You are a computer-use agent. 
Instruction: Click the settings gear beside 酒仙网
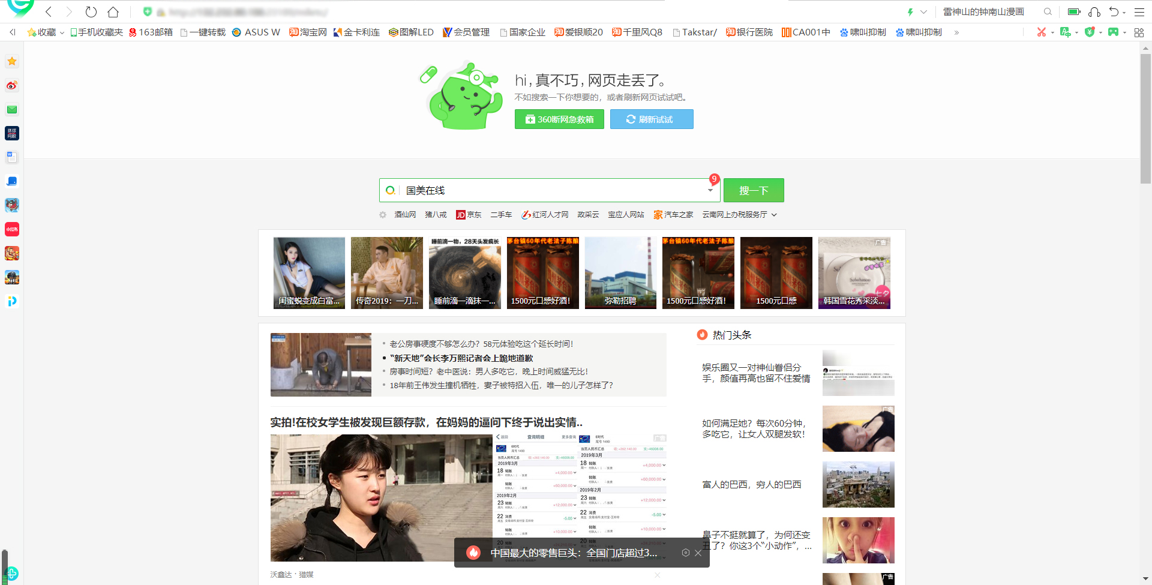[x=383, y=215]
